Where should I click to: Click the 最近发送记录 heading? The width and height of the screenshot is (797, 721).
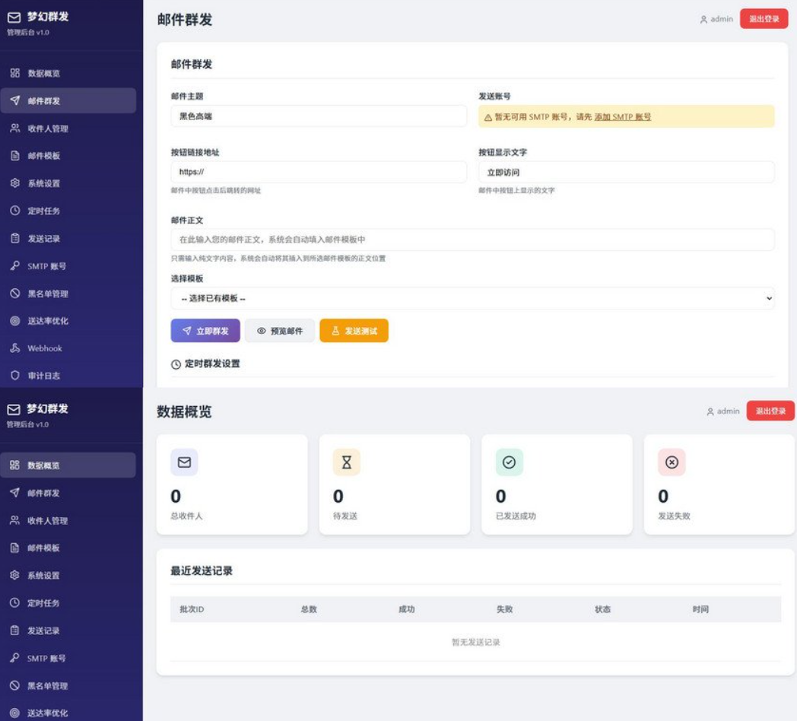click(x=202, y=570)
